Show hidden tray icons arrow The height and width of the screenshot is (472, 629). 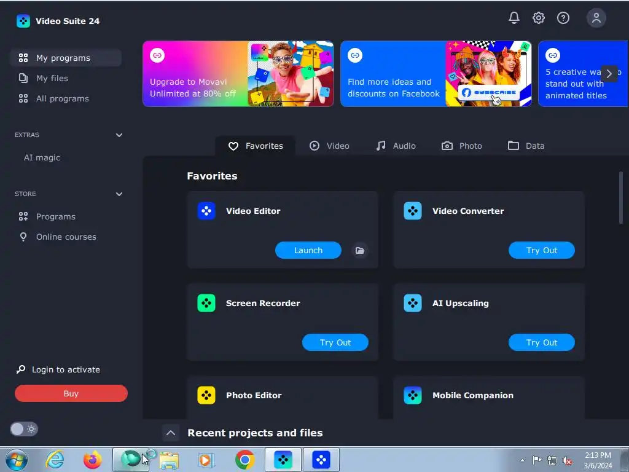click(522, 460)
